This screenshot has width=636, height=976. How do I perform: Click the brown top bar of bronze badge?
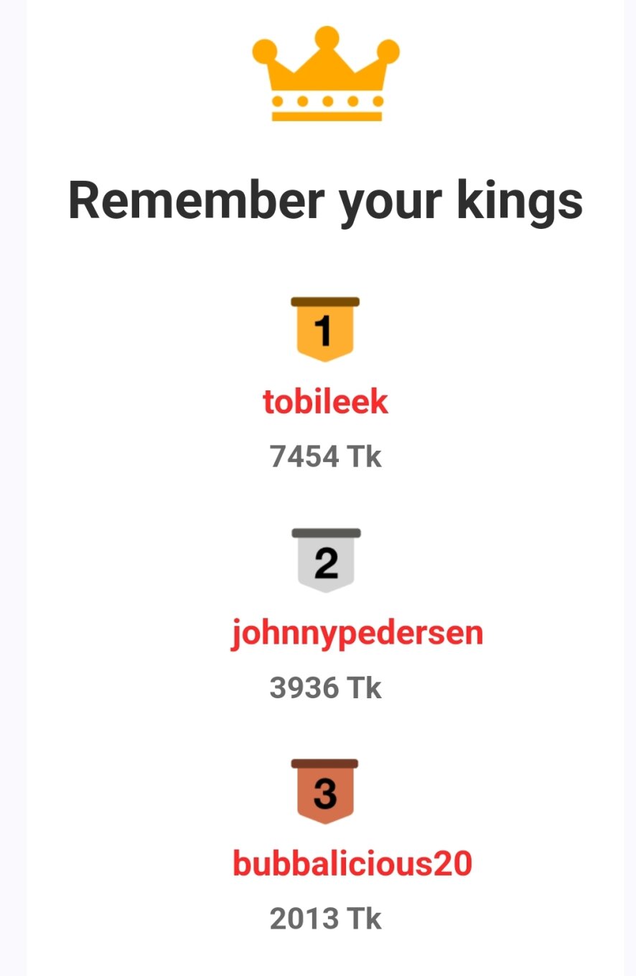click(x=324, y=764)
